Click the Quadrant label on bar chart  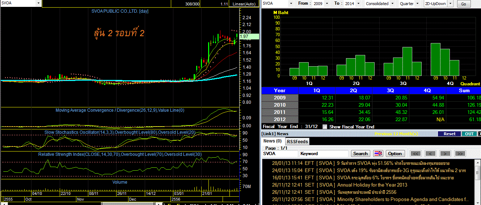coord(470,84)
